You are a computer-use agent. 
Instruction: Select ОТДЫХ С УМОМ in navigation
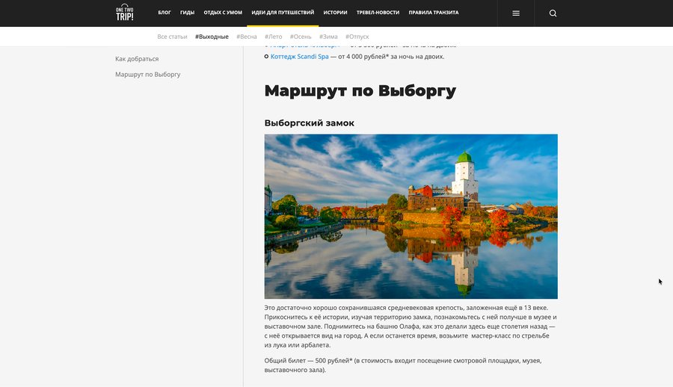(x=223, y=13)
